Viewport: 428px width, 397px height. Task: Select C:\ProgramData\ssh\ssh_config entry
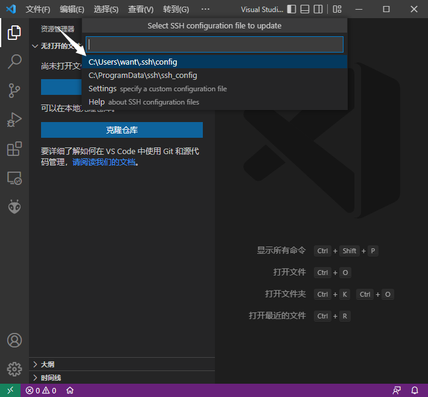214,76
